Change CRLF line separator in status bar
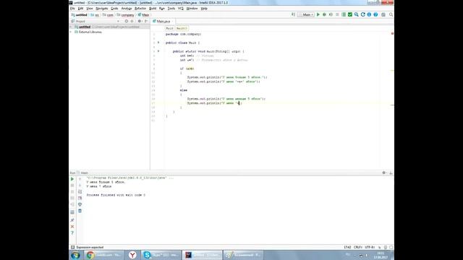Viewport: 463px width, 260px height. [x=358, y=247]
